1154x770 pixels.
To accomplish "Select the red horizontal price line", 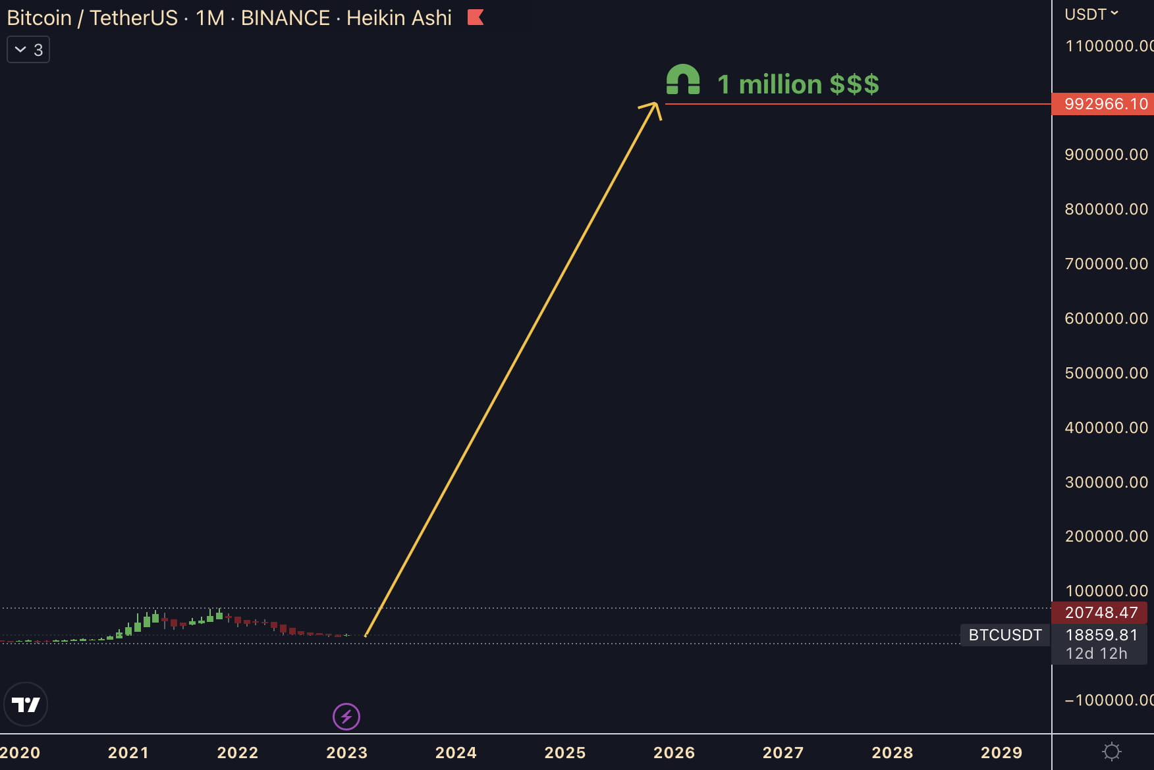I will [856, 104].
